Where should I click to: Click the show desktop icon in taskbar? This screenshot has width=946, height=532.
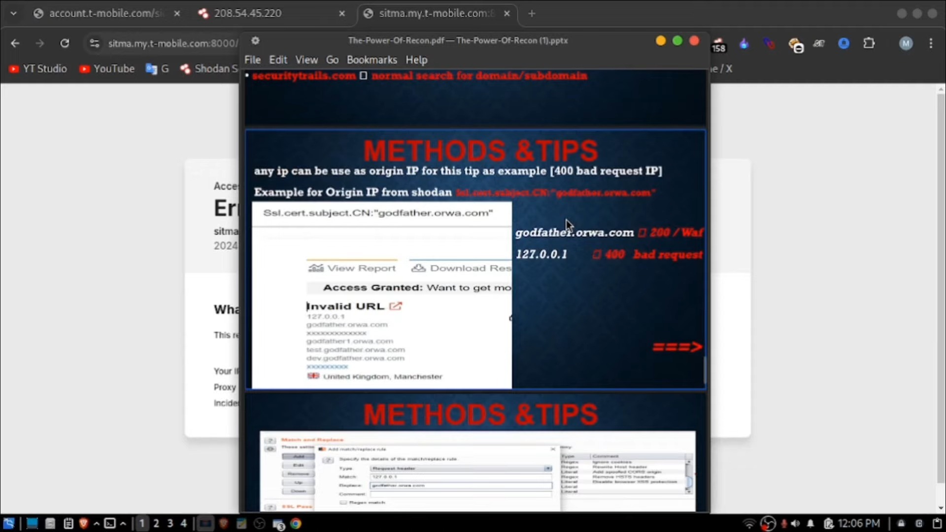32,523
